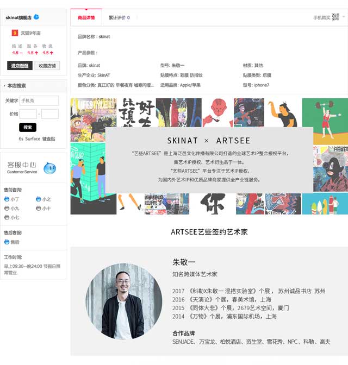The height and width of the screenshot is (365, 348).
Task: Click the 客服中心 Wangwang mascot icon
Action: [x=49, y=168]
